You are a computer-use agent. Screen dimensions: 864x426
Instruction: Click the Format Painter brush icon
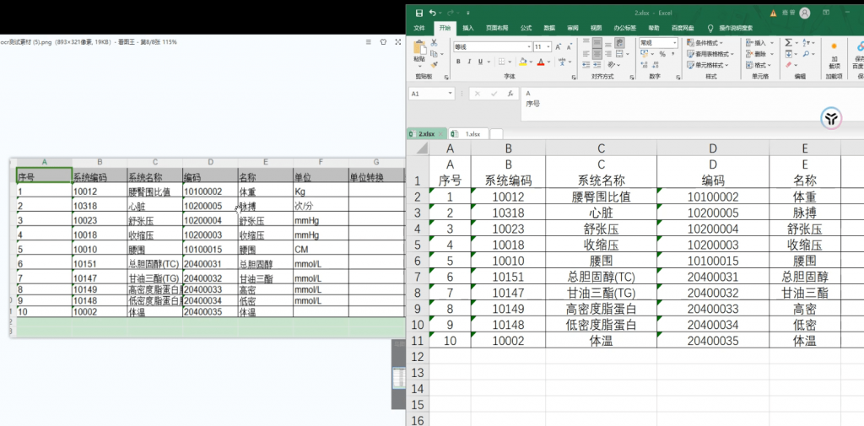(435, 65)
